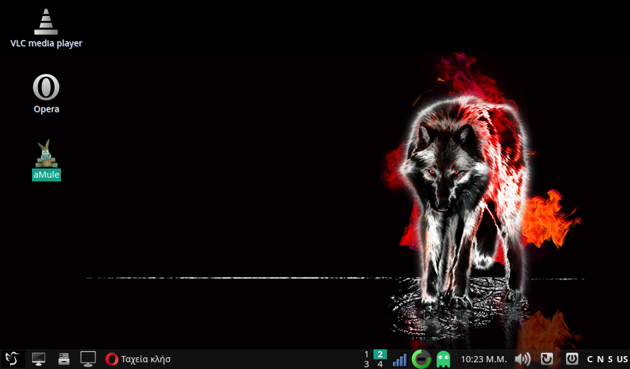Open the speaker volume control
Viewport: 630px width, 369px height.
tap(523, 359)
